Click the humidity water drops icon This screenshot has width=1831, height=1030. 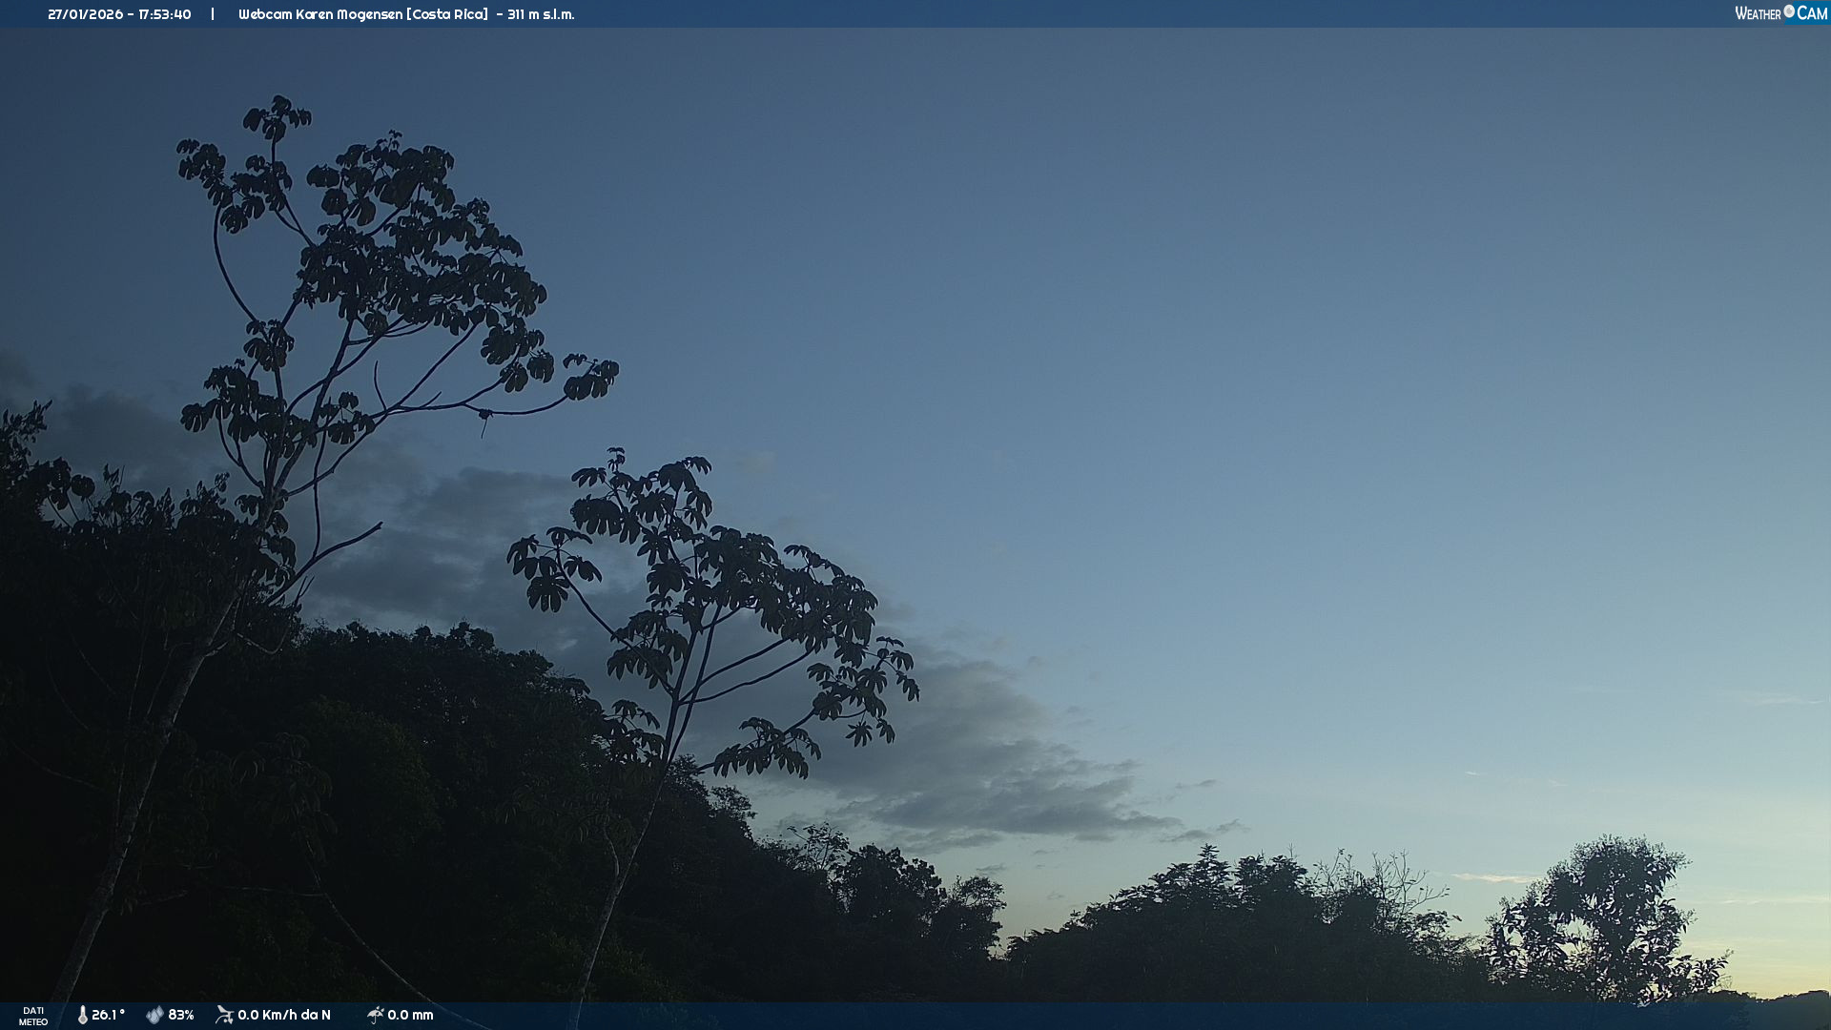(x=154, y=1015)
